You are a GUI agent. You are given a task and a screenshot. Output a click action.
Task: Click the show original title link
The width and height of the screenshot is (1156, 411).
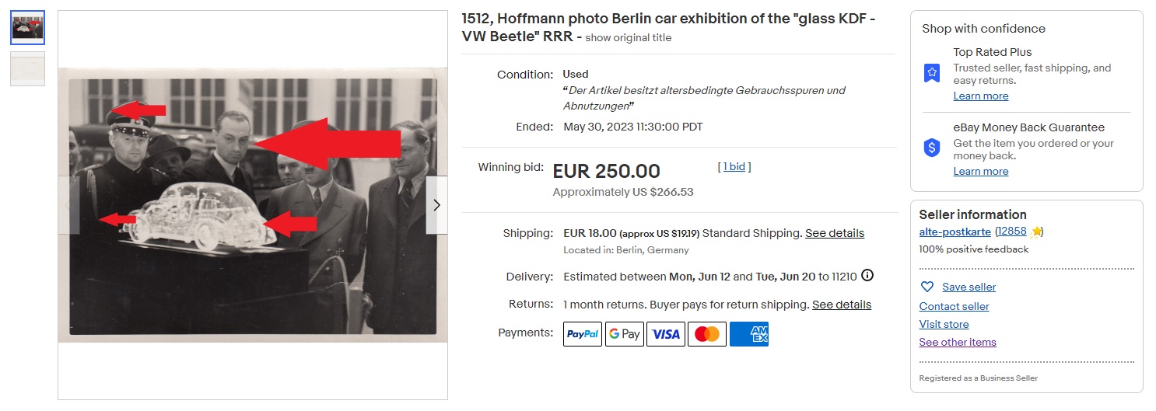pyautogui.click(x=628, y=38)
